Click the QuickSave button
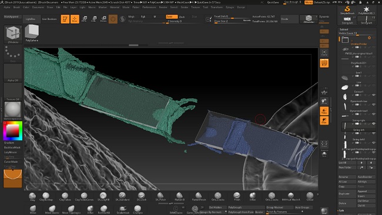 273,2
